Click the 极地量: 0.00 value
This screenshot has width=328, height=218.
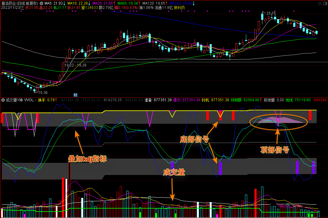click(274, 100)
